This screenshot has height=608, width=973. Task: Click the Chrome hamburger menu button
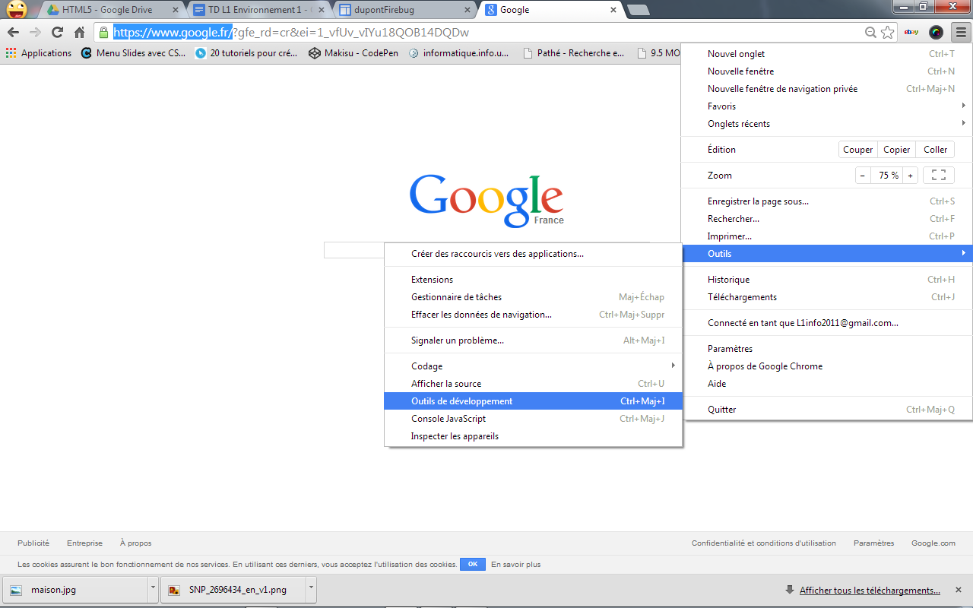(960, 33)
